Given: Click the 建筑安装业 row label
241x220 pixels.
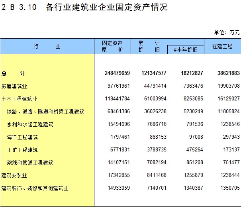Looking at the screenshot, I should 14,175.
